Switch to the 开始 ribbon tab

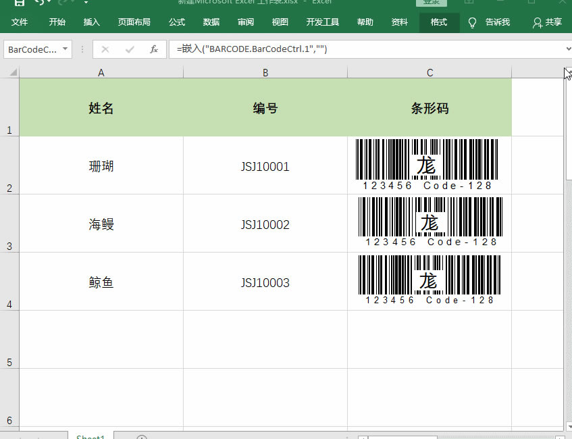coord(57,22)
